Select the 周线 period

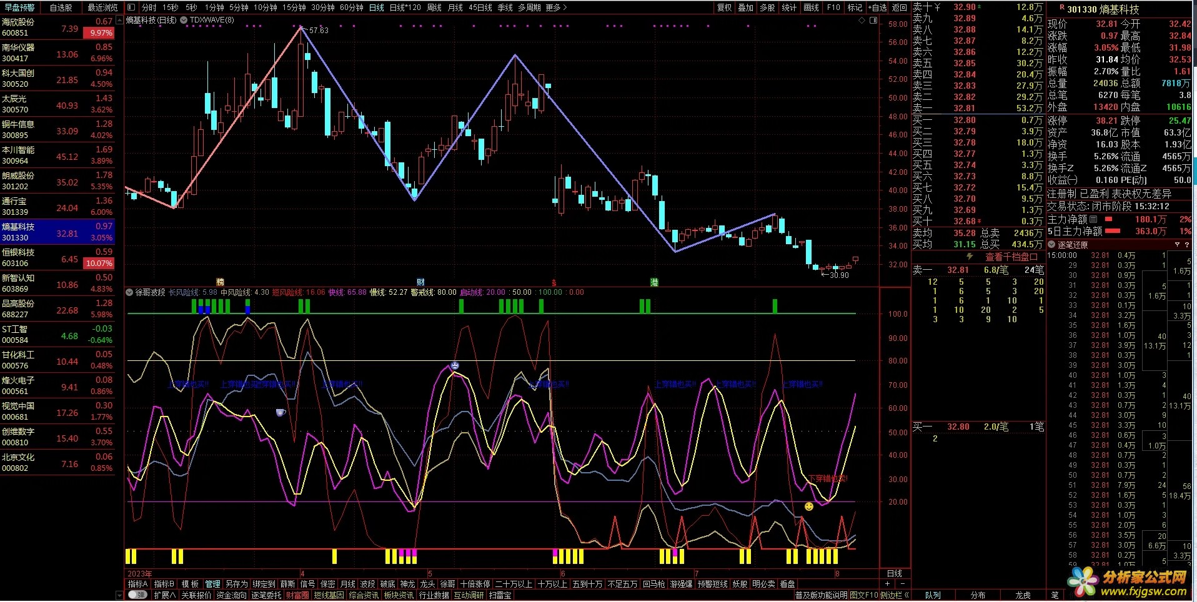pyautogui.click(x=434, y=7)
